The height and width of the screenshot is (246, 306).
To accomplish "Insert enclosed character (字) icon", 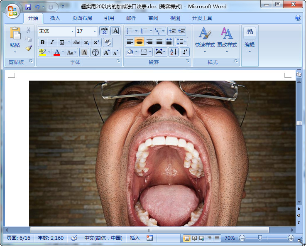I will click(95, 52).
